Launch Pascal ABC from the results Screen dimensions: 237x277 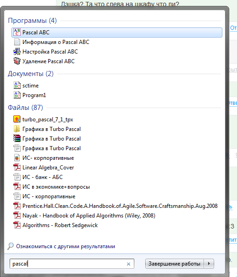[x=117, y=33]
